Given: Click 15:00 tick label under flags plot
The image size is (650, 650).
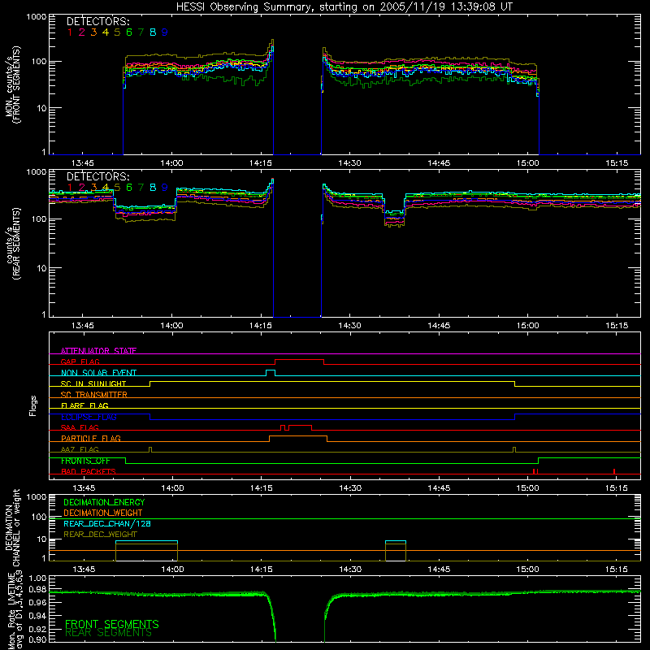Looking at the screenshot, I should click(x=527, y=488).
